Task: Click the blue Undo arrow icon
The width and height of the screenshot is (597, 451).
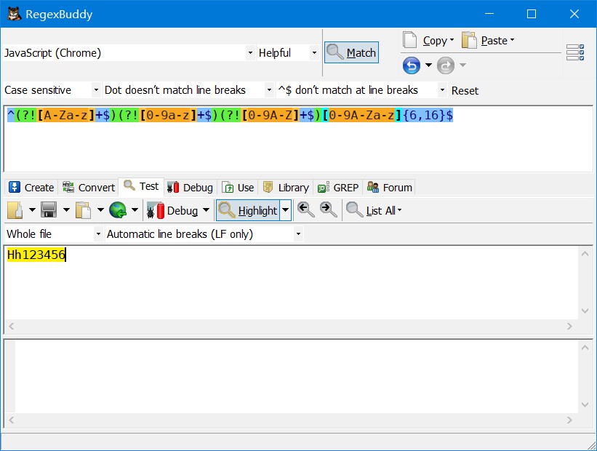Action: 411,65
